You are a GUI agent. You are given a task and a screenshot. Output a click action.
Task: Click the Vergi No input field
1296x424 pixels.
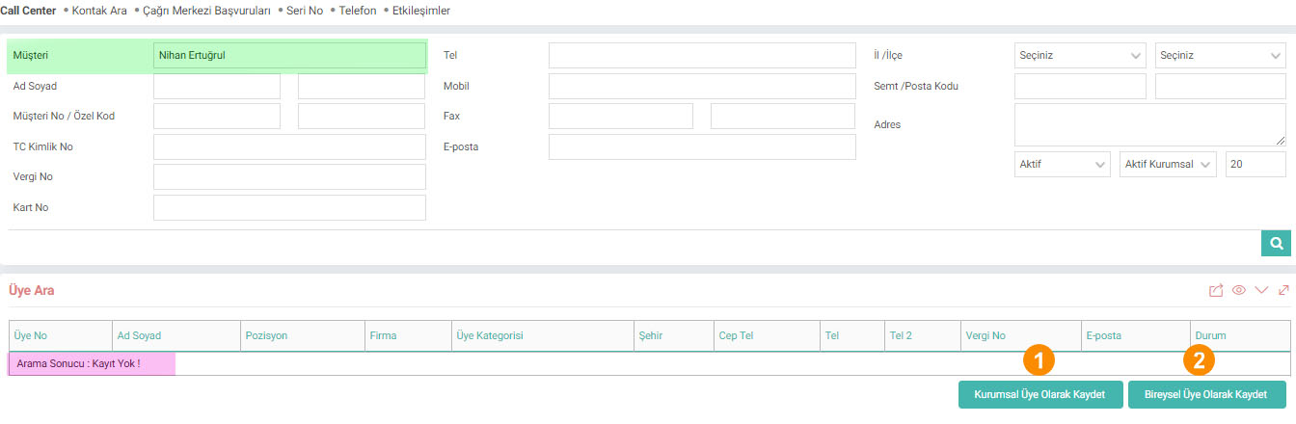[289, 177]
